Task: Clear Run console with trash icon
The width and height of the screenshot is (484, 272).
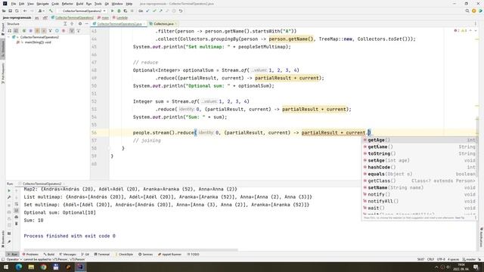Action: 17,224
